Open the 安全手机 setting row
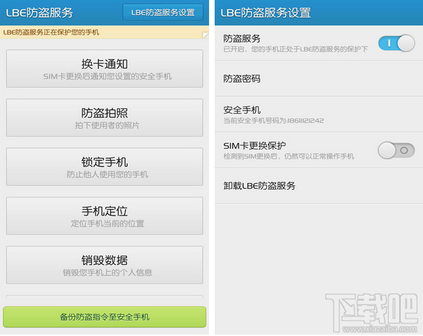Screen dimensions: 423x336 (x=319, y=114)
